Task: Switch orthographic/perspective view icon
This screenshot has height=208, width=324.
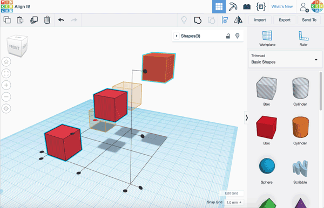Action: pos(6,108)
